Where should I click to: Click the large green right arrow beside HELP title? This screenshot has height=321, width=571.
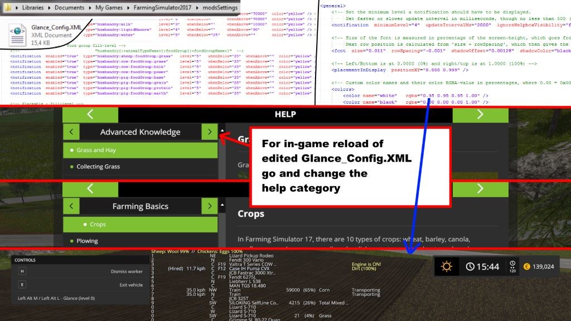(x=480, y=114)
